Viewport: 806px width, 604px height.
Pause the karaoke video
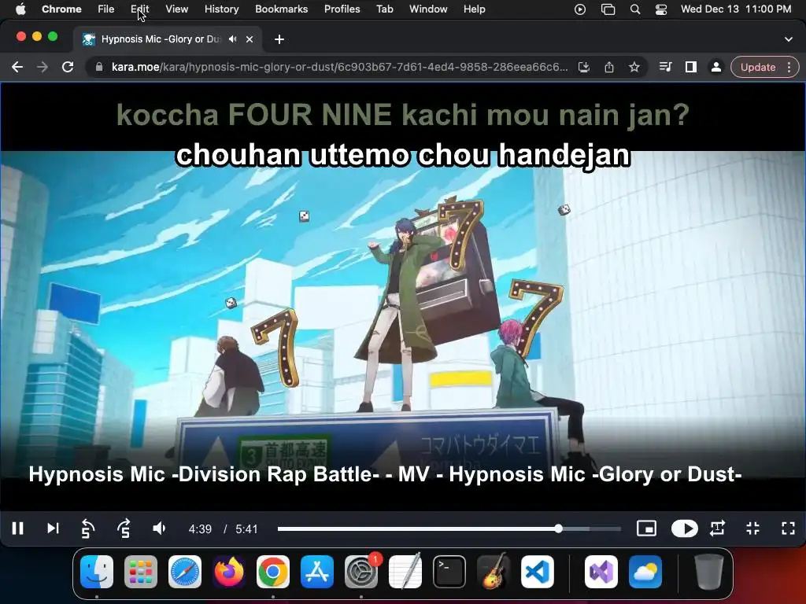point(17,528)
